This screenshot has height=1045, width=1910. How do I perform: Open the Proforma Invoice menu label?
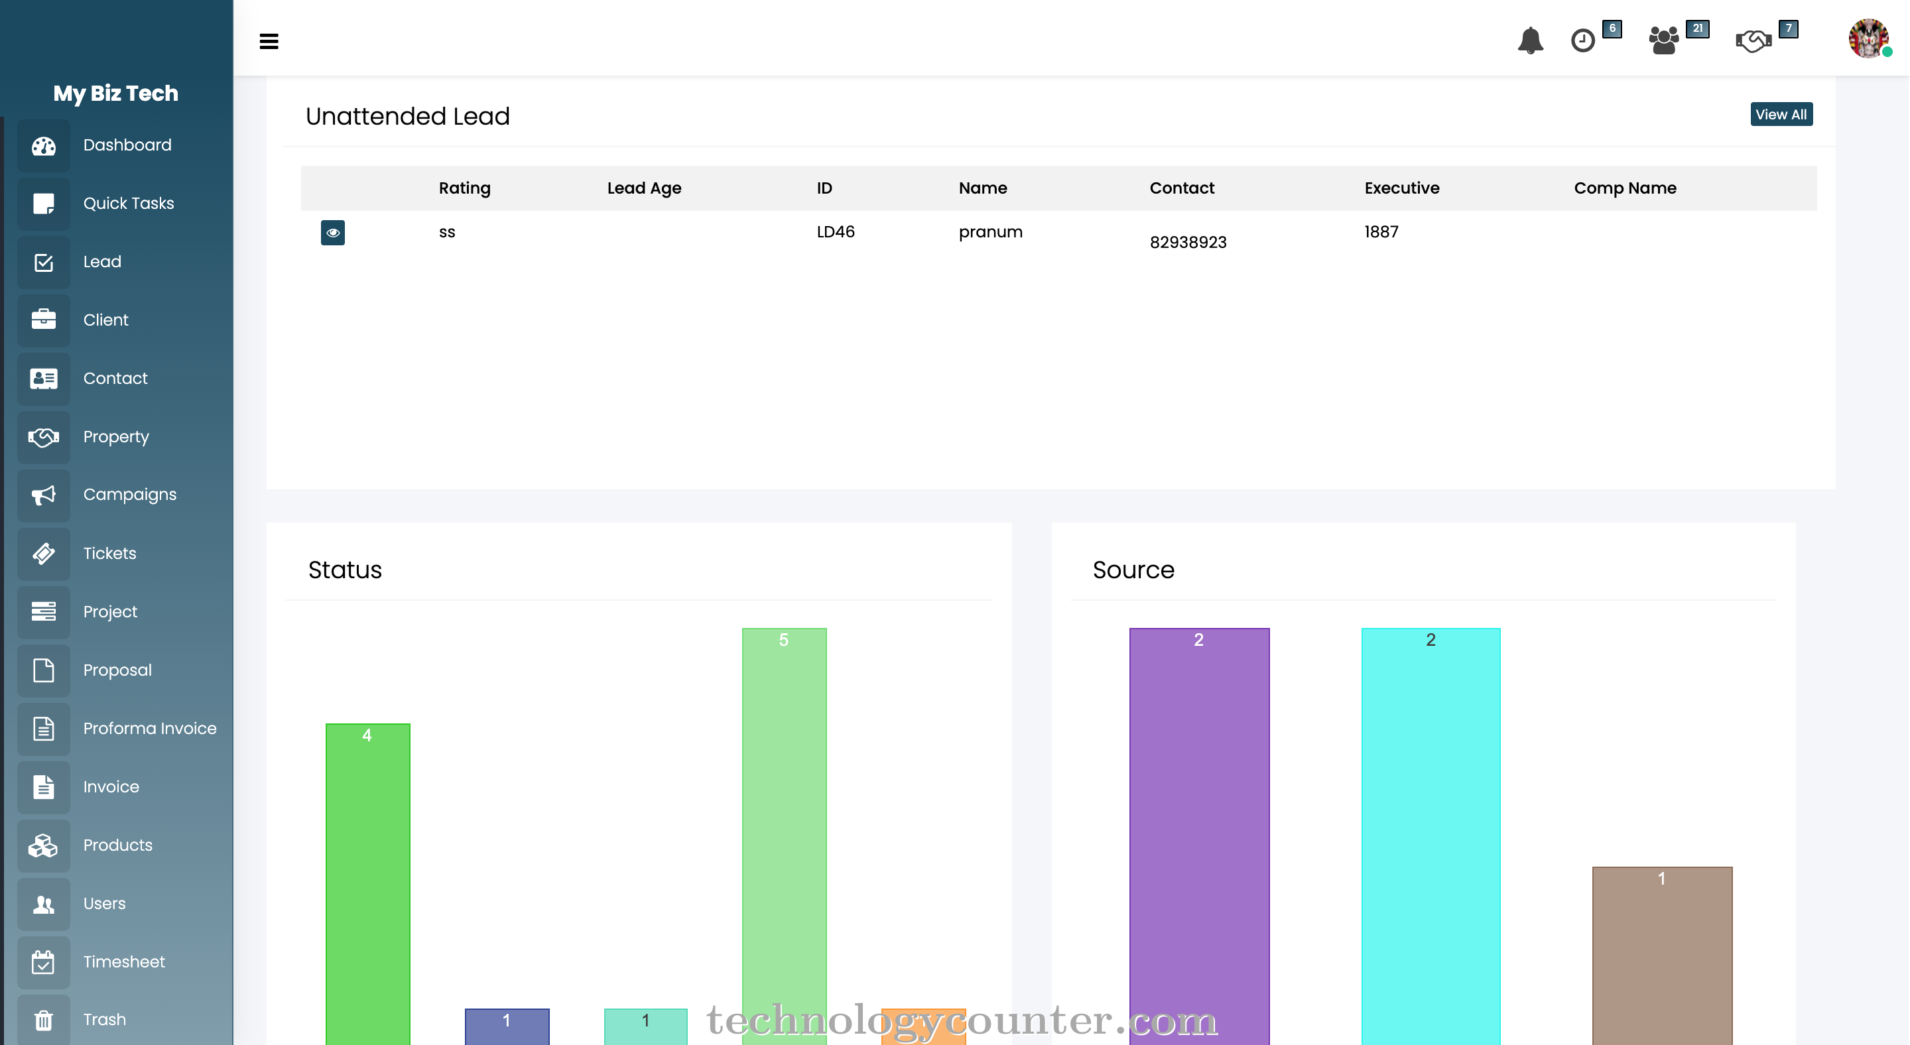coord(150,729)
